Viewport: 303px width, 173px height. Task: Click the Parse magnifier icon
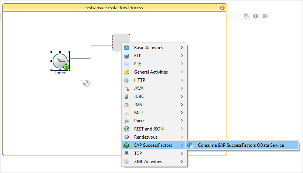point(126,121)
